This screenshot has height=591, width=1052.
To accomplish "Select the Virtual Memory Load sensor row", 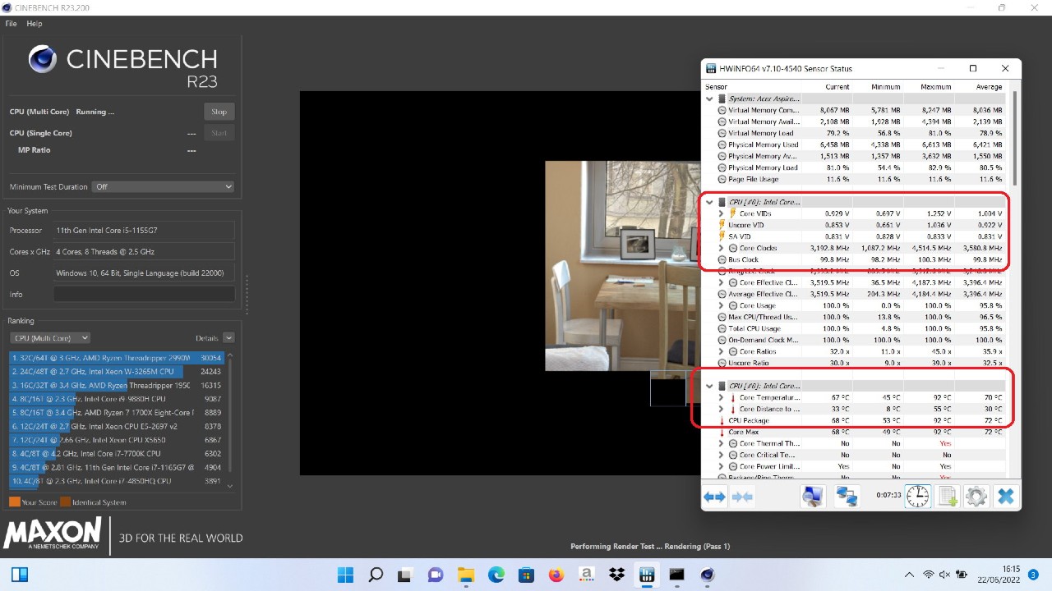I will point(855,133).
